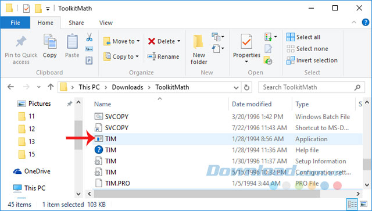Open the Pictures quick access item
This screenshot has height=211, width=372.
point(34,103)
